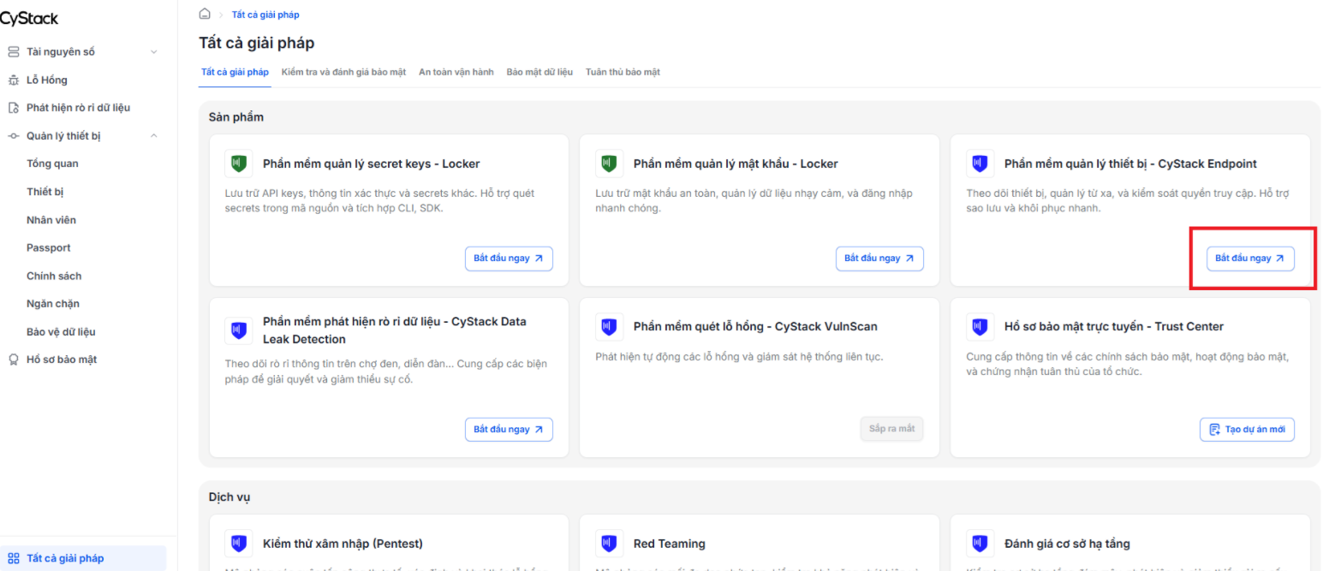Click the Đánh giá cơ sở hạ tầng shield icon
The width and height of the screenshot is (1329, 571).
pyautogui.click(x=979, y=543)
